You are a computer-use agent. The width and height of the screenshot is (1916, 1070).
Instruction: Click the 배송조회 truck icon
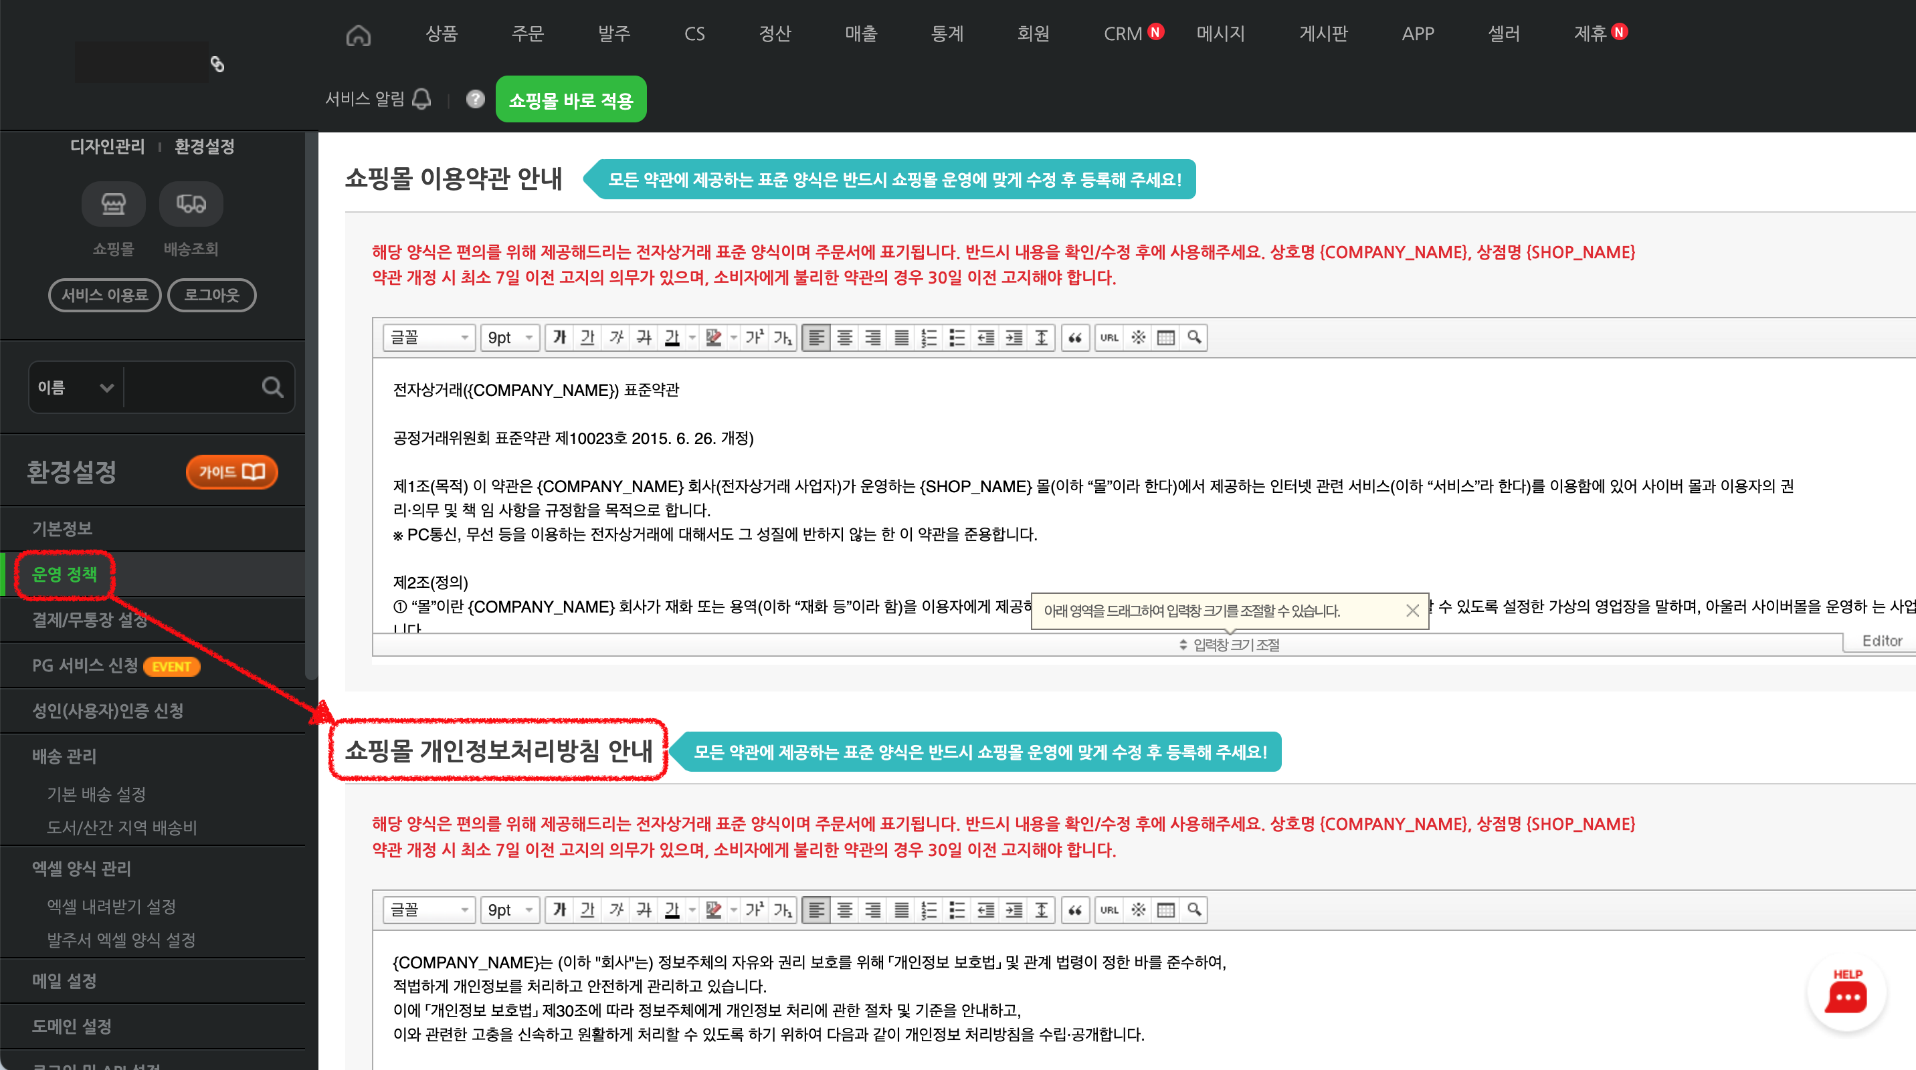point(191,204)
